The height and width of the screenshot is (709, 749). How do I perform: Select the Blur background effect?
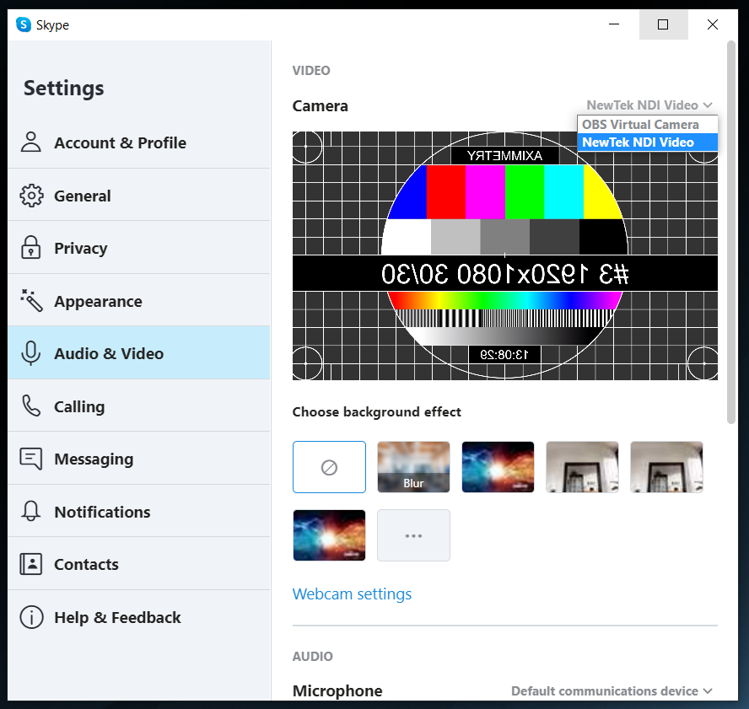413,467
